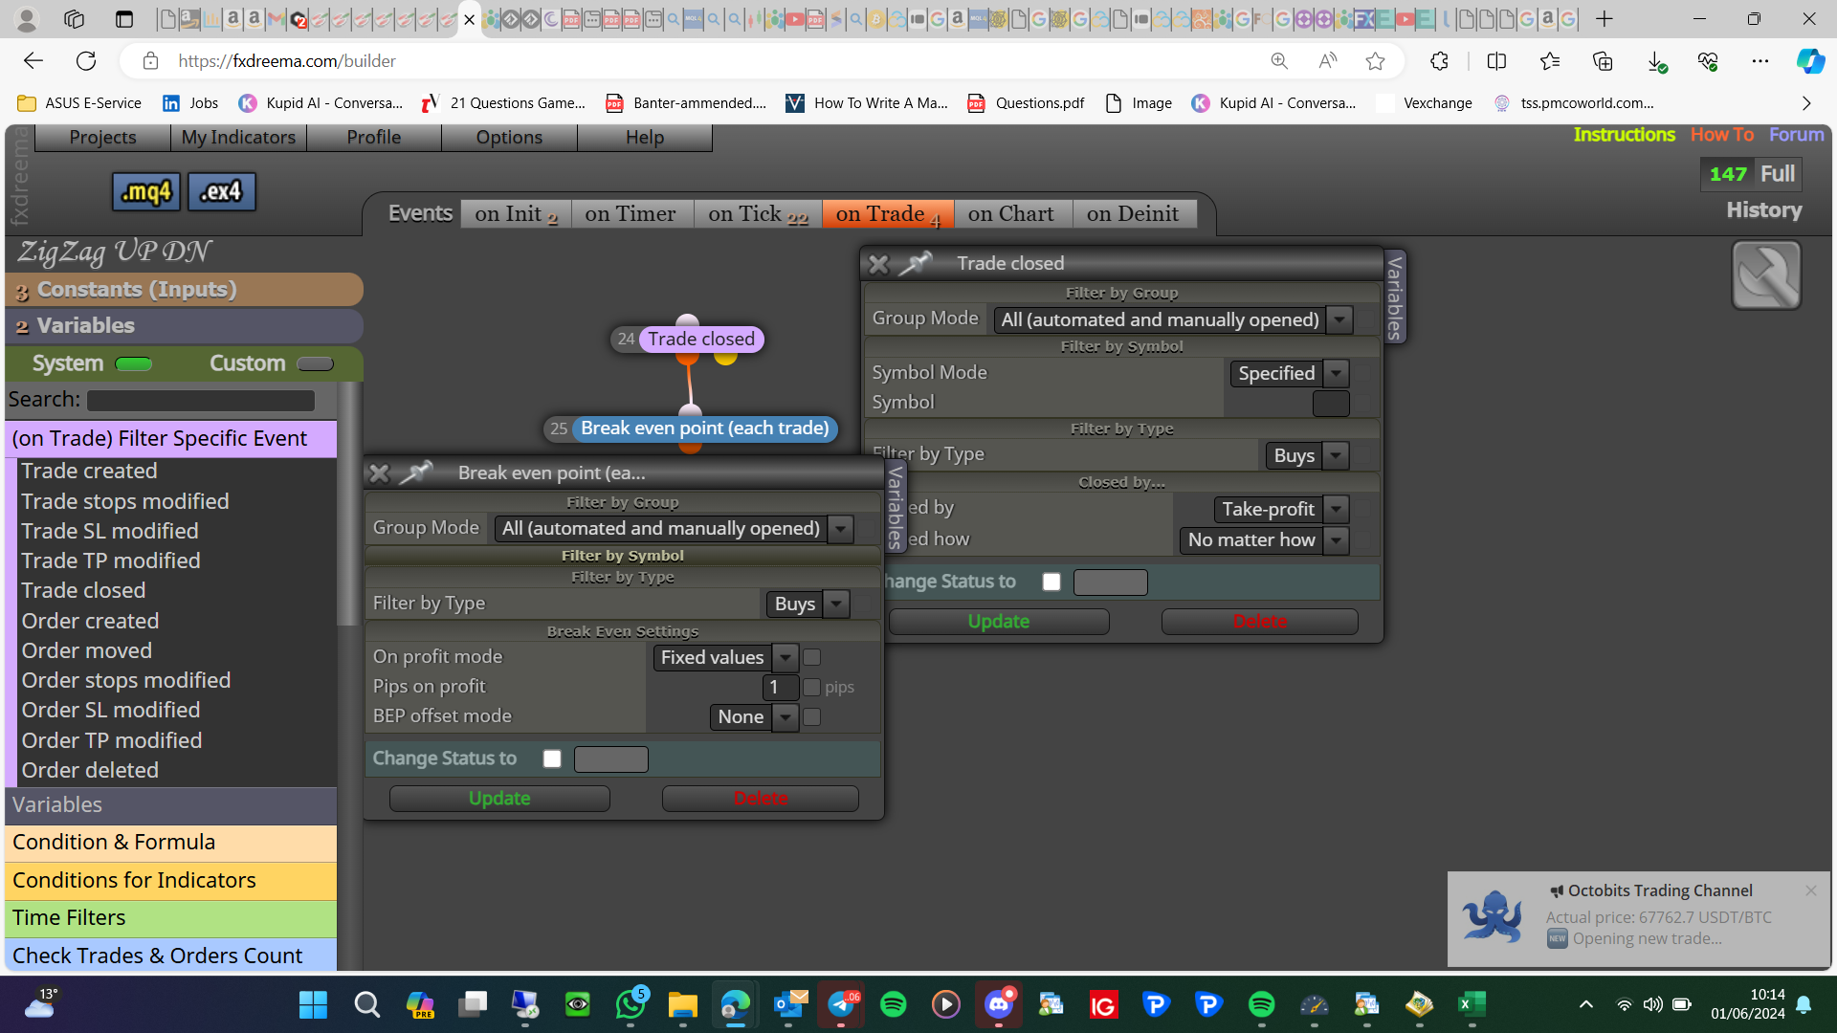
Task: Switch to the on Init events tab
Action: click(x=516, y=214)
